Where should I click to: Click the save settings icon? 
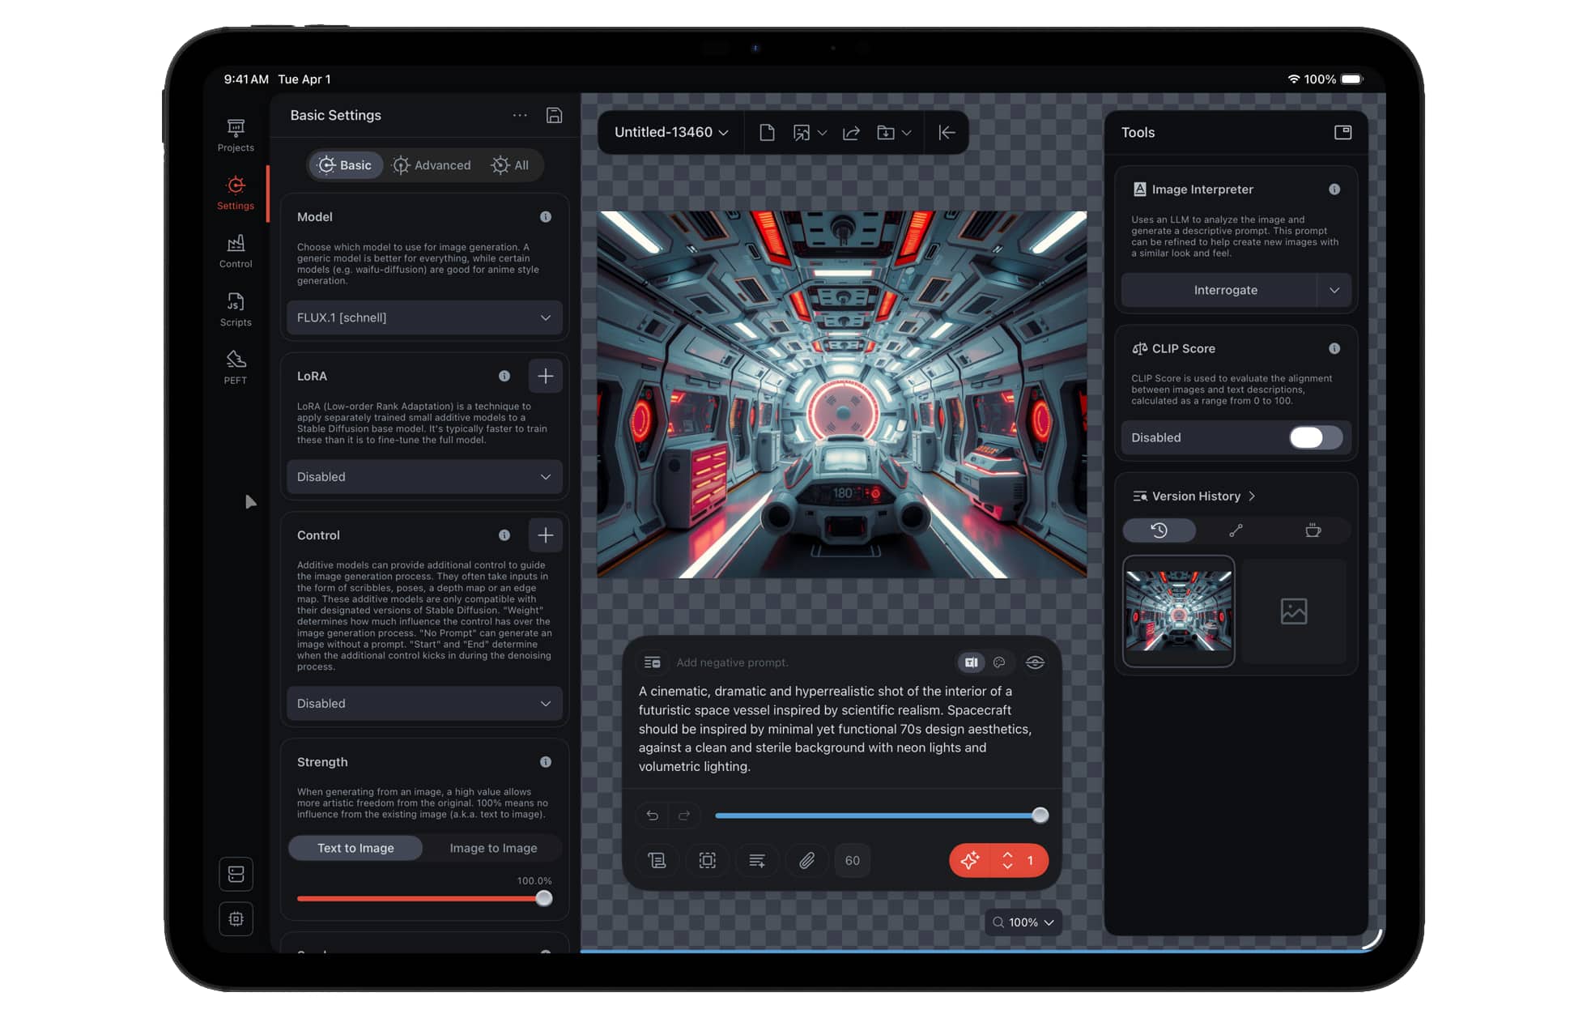click(554, 115)
